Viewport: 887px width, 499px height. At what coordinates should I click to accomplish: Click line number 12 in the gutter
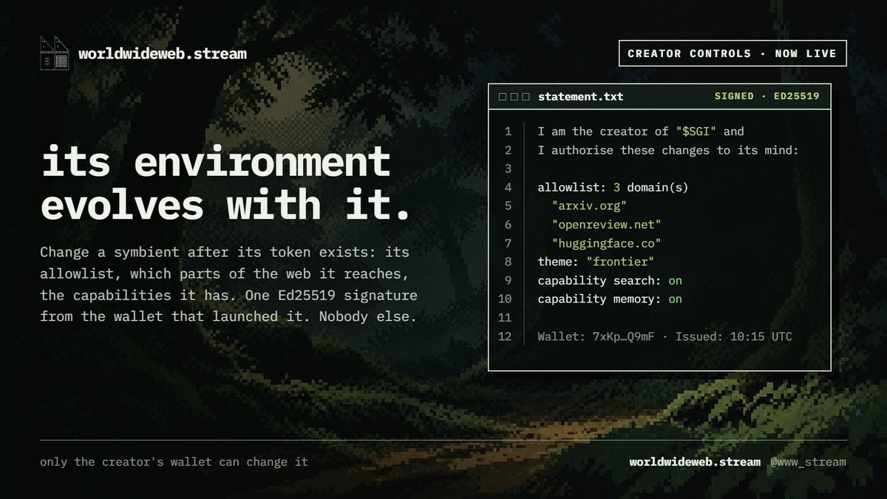(x=505, y=337)
